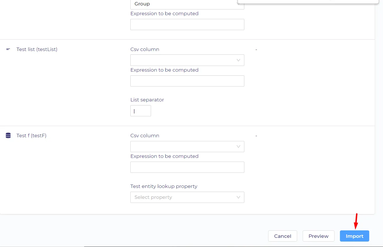Expand Csv column dropdown for Test f
The width and height of the screenshot is (383, 247).
tap(187, 146)
